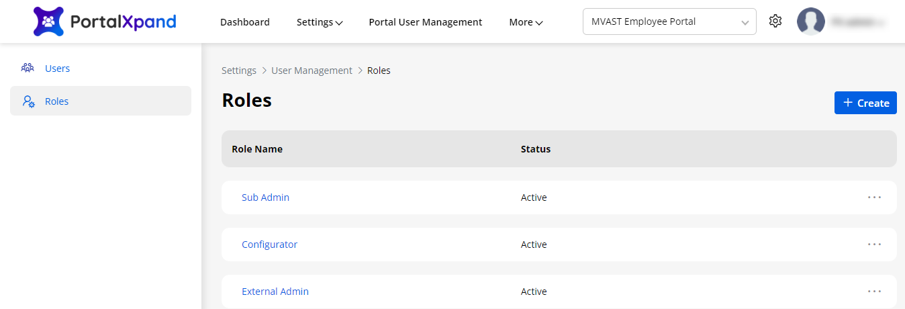Navigate to User Management breadcrumb
This screenshot has height=309, width=905.
pos(312,71)
